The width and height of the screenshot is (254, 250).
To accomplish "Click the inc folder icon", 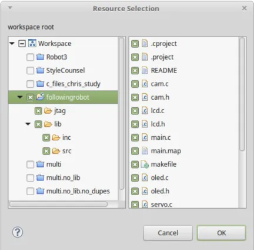I will pos(56,137).
